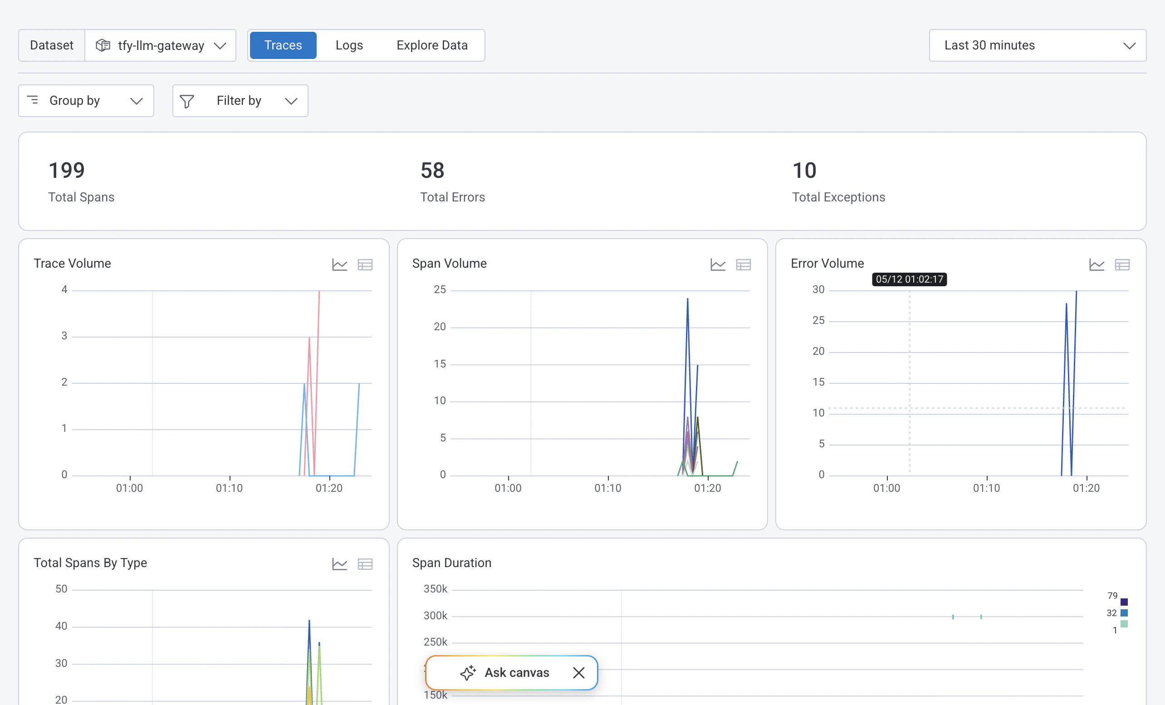Click the dark purple legend swatch for 79
This screenshot has width=1165, height=705.
(1124, 602)
